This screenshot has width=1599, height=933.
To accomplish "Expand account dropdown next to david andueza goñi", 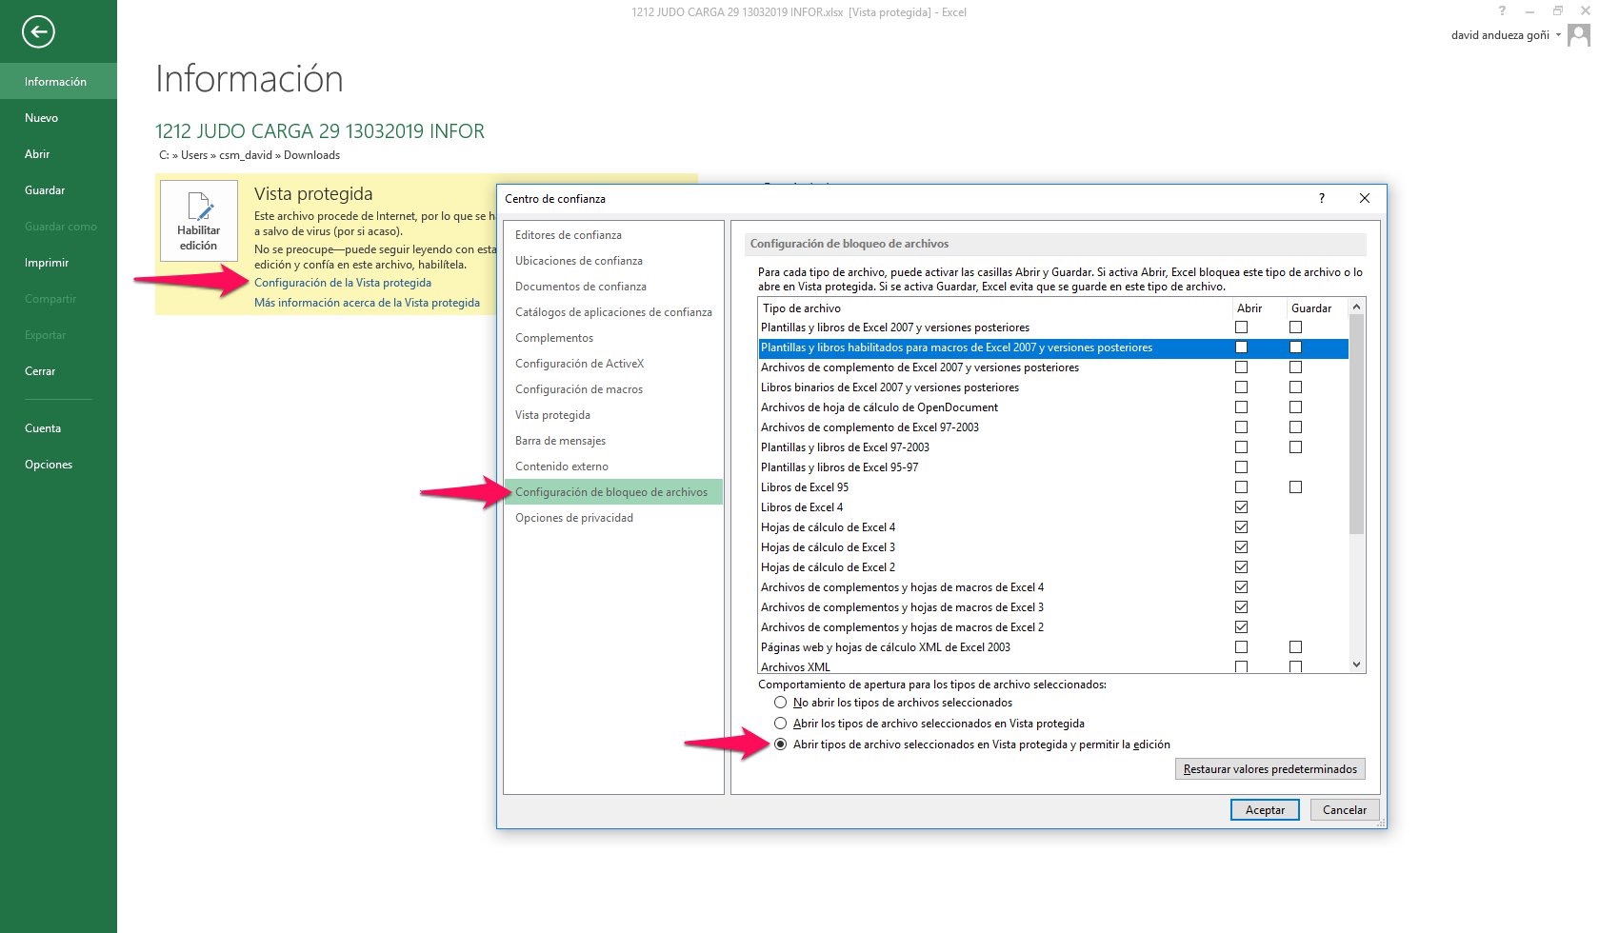I will pyautogui.click(x=1558, y=35).
